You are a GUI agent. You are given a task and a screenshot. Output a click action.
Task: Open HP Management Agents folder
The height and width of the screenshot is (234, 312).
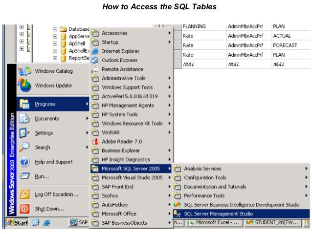pos(132,106)
